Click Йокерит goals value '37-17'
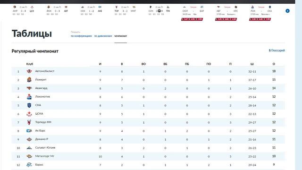302x170 pixels. (252, 80)
